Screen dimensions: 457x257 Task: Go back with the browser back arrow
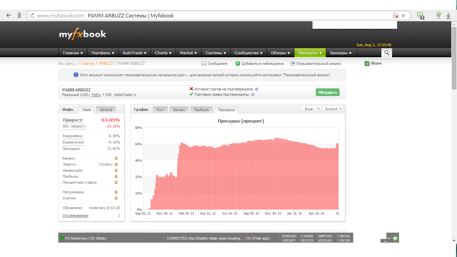[x=9, y=15]
